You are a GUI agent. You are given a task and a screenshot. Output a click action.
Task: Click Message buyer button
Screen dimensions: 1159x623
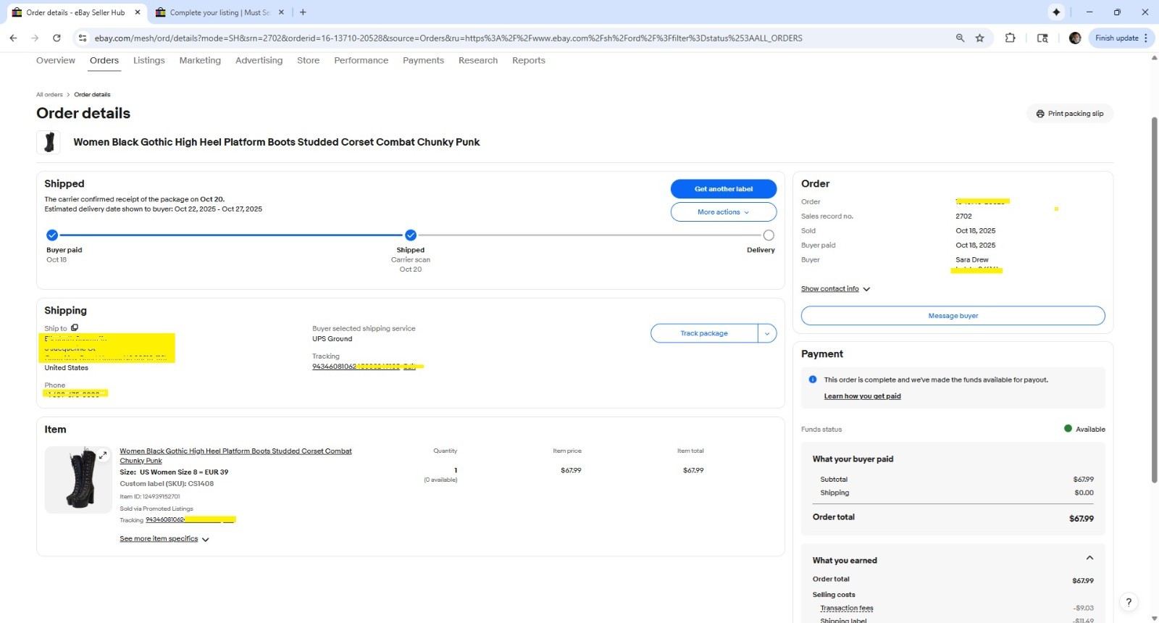coord(953,316)
